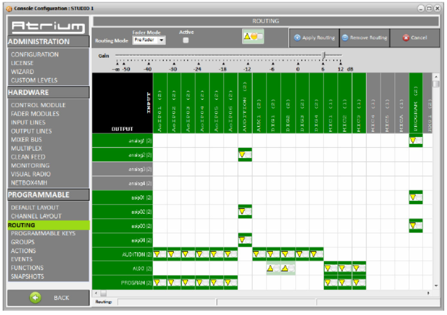The image size is (447, 315).
Task: Click the AUX1 output DIG1 routing crosspoint
Action: [273, 268]
